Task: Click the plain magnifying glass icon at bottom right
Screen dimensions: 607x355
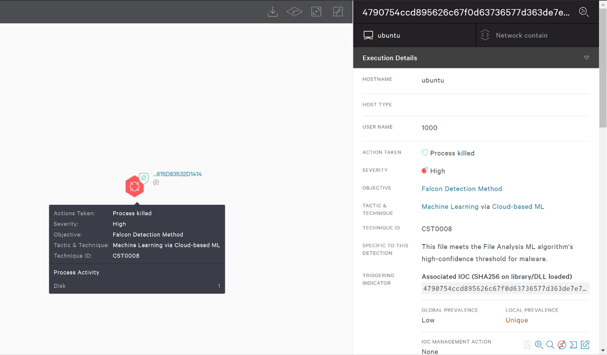Action: (x=550, y=345)
